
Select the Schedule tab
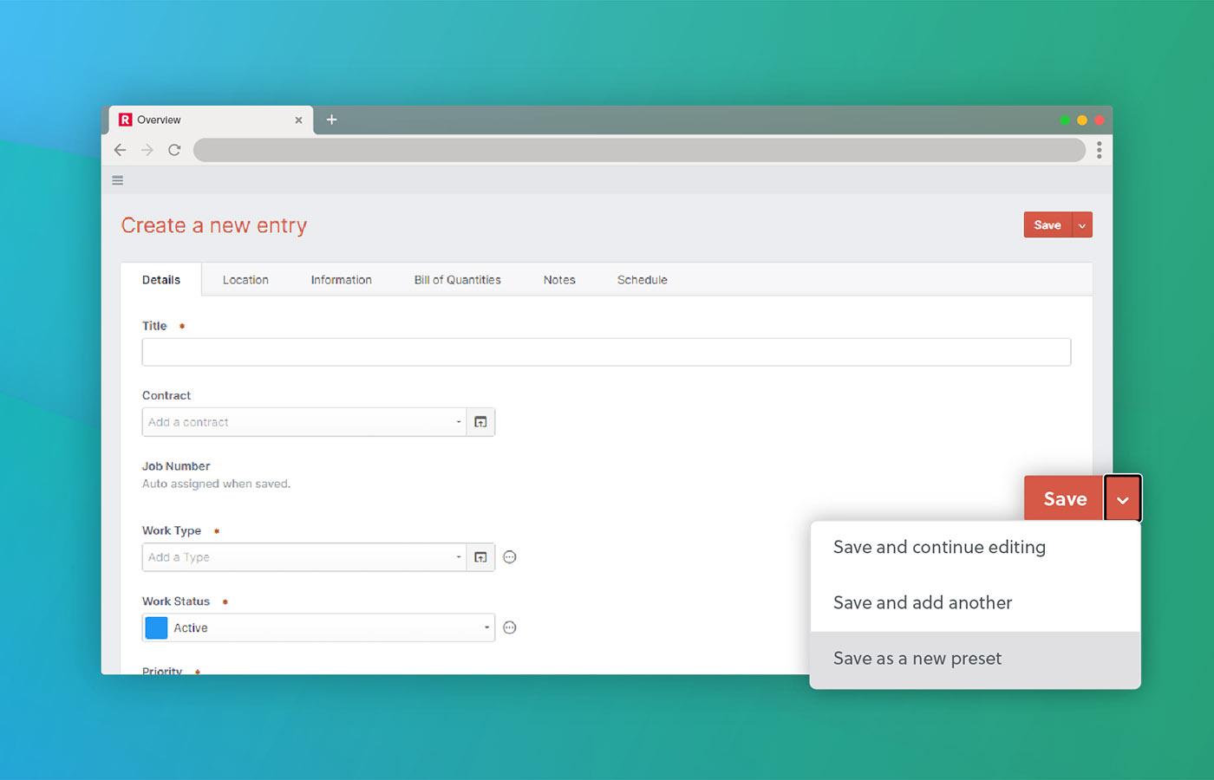642,279
